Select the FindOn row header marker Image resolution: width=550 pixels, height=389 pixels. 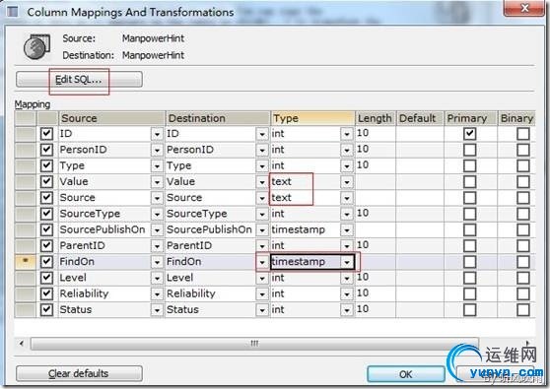(x=26, y=261)
